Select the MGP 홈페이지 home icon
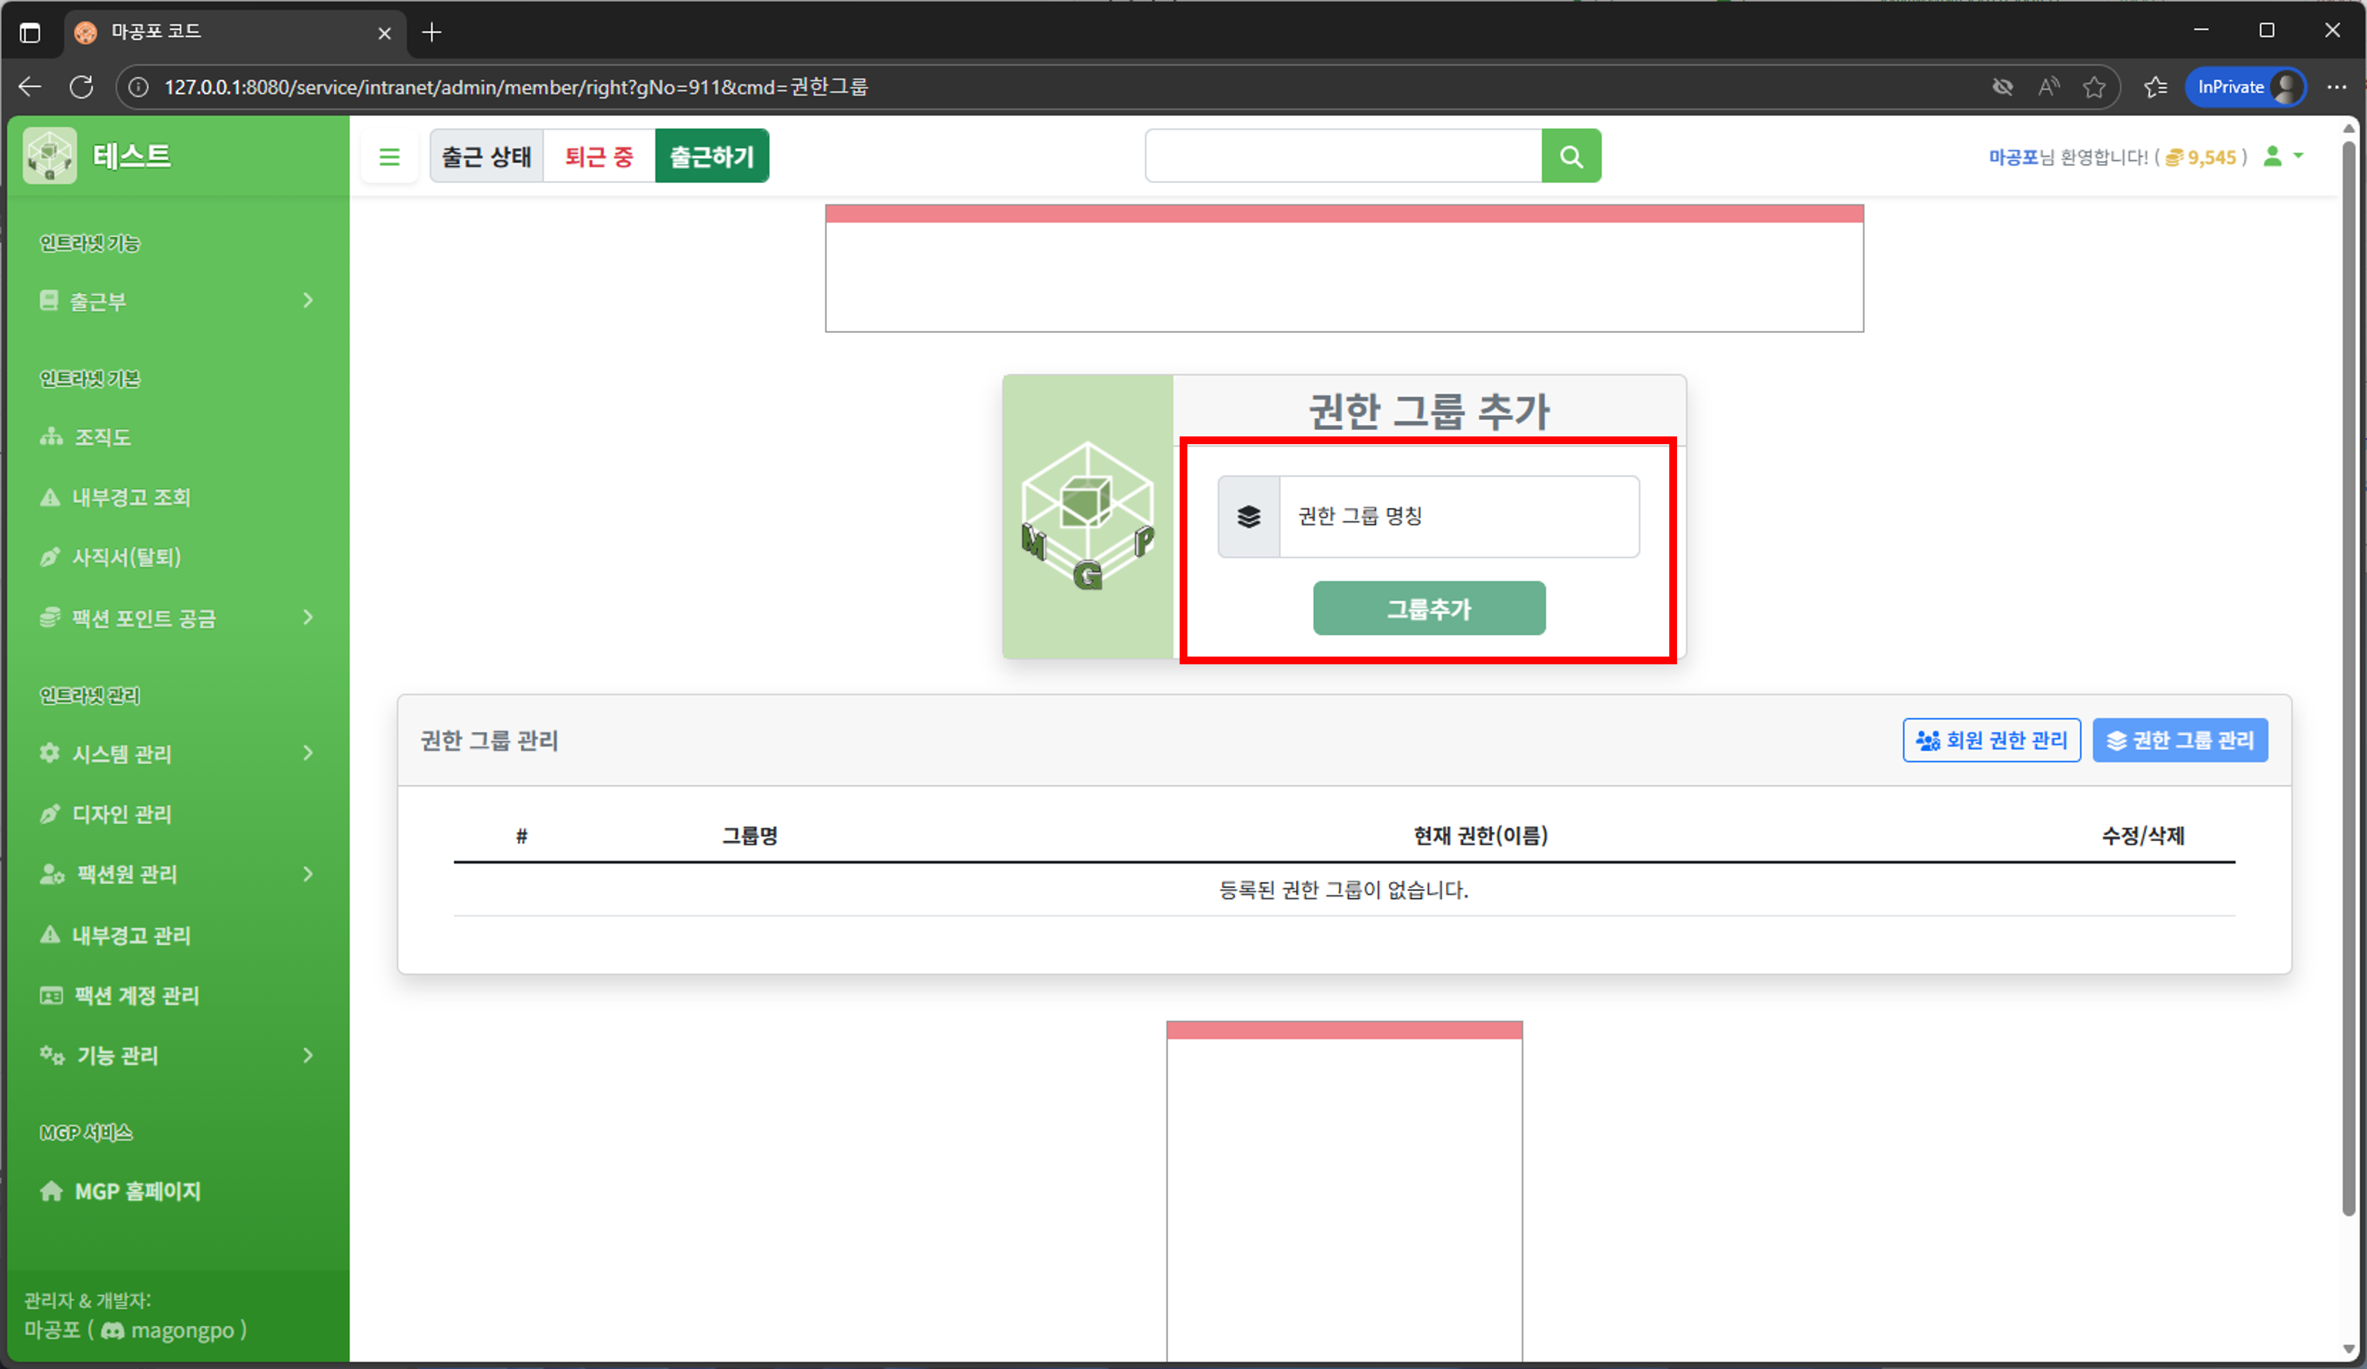 pos(50,1190)
